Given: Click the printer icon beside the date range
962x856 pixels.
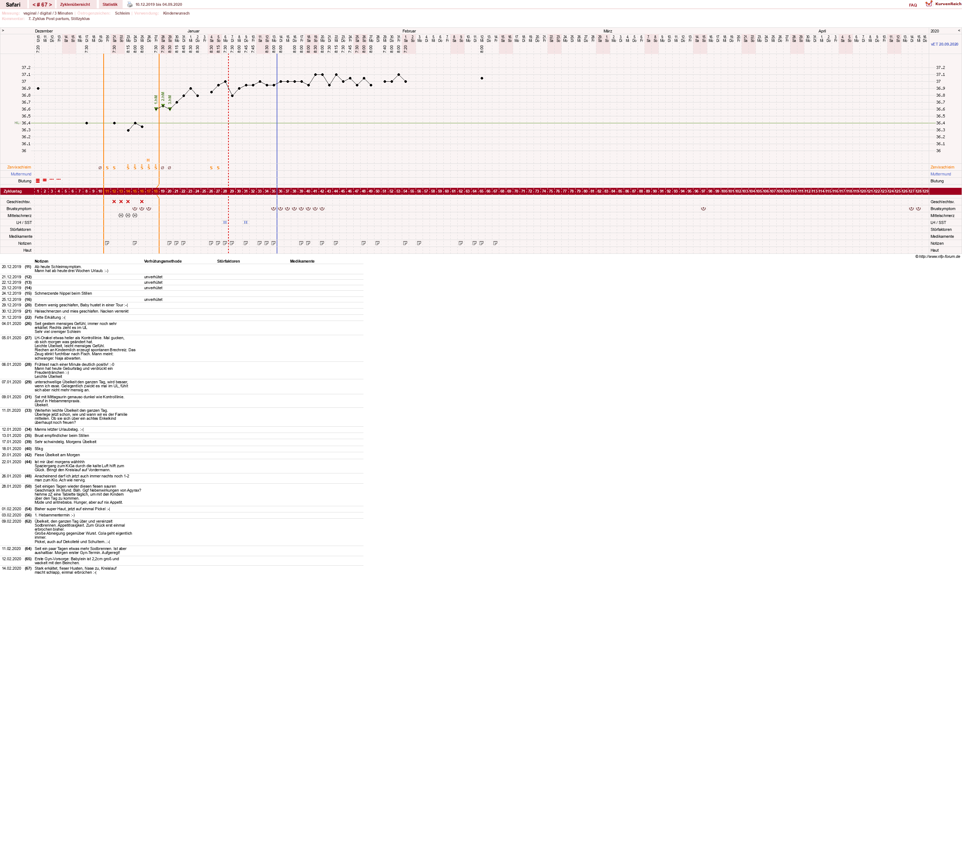Looking at the screenshot, I should (x=130, y=5).
